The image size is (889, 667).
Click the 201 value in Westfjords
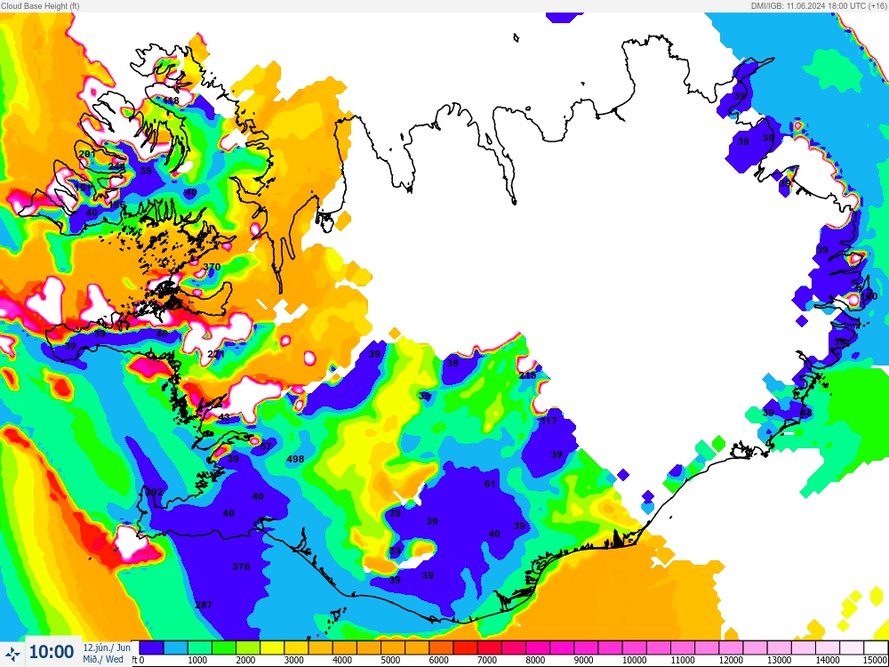[x=87, y=154]
